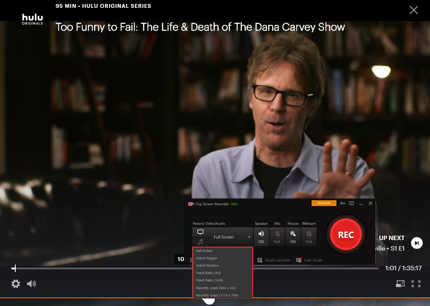Open the recorder hamburger menu
This screenshot has width=430, height=306.
coord(352,203)
